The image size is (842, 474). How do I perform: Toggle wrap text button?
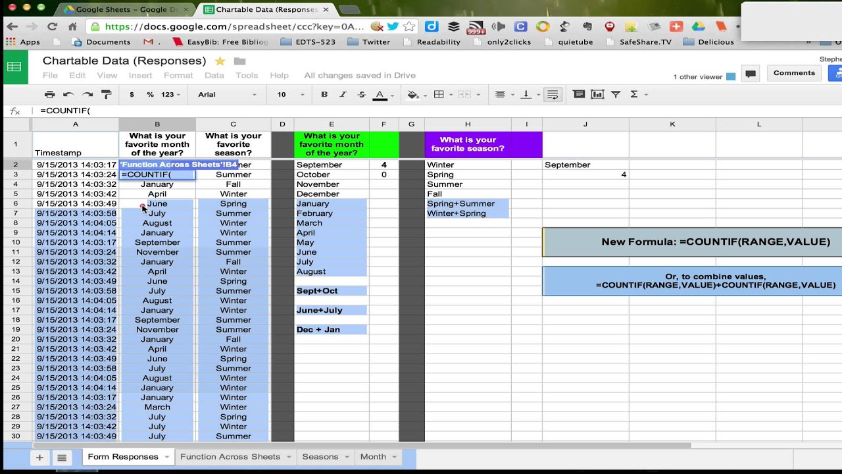(553, 95)
